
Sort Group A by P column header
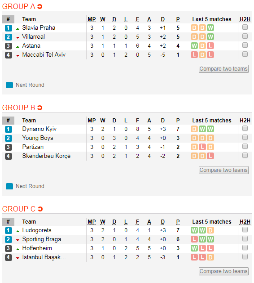[178, 19]
